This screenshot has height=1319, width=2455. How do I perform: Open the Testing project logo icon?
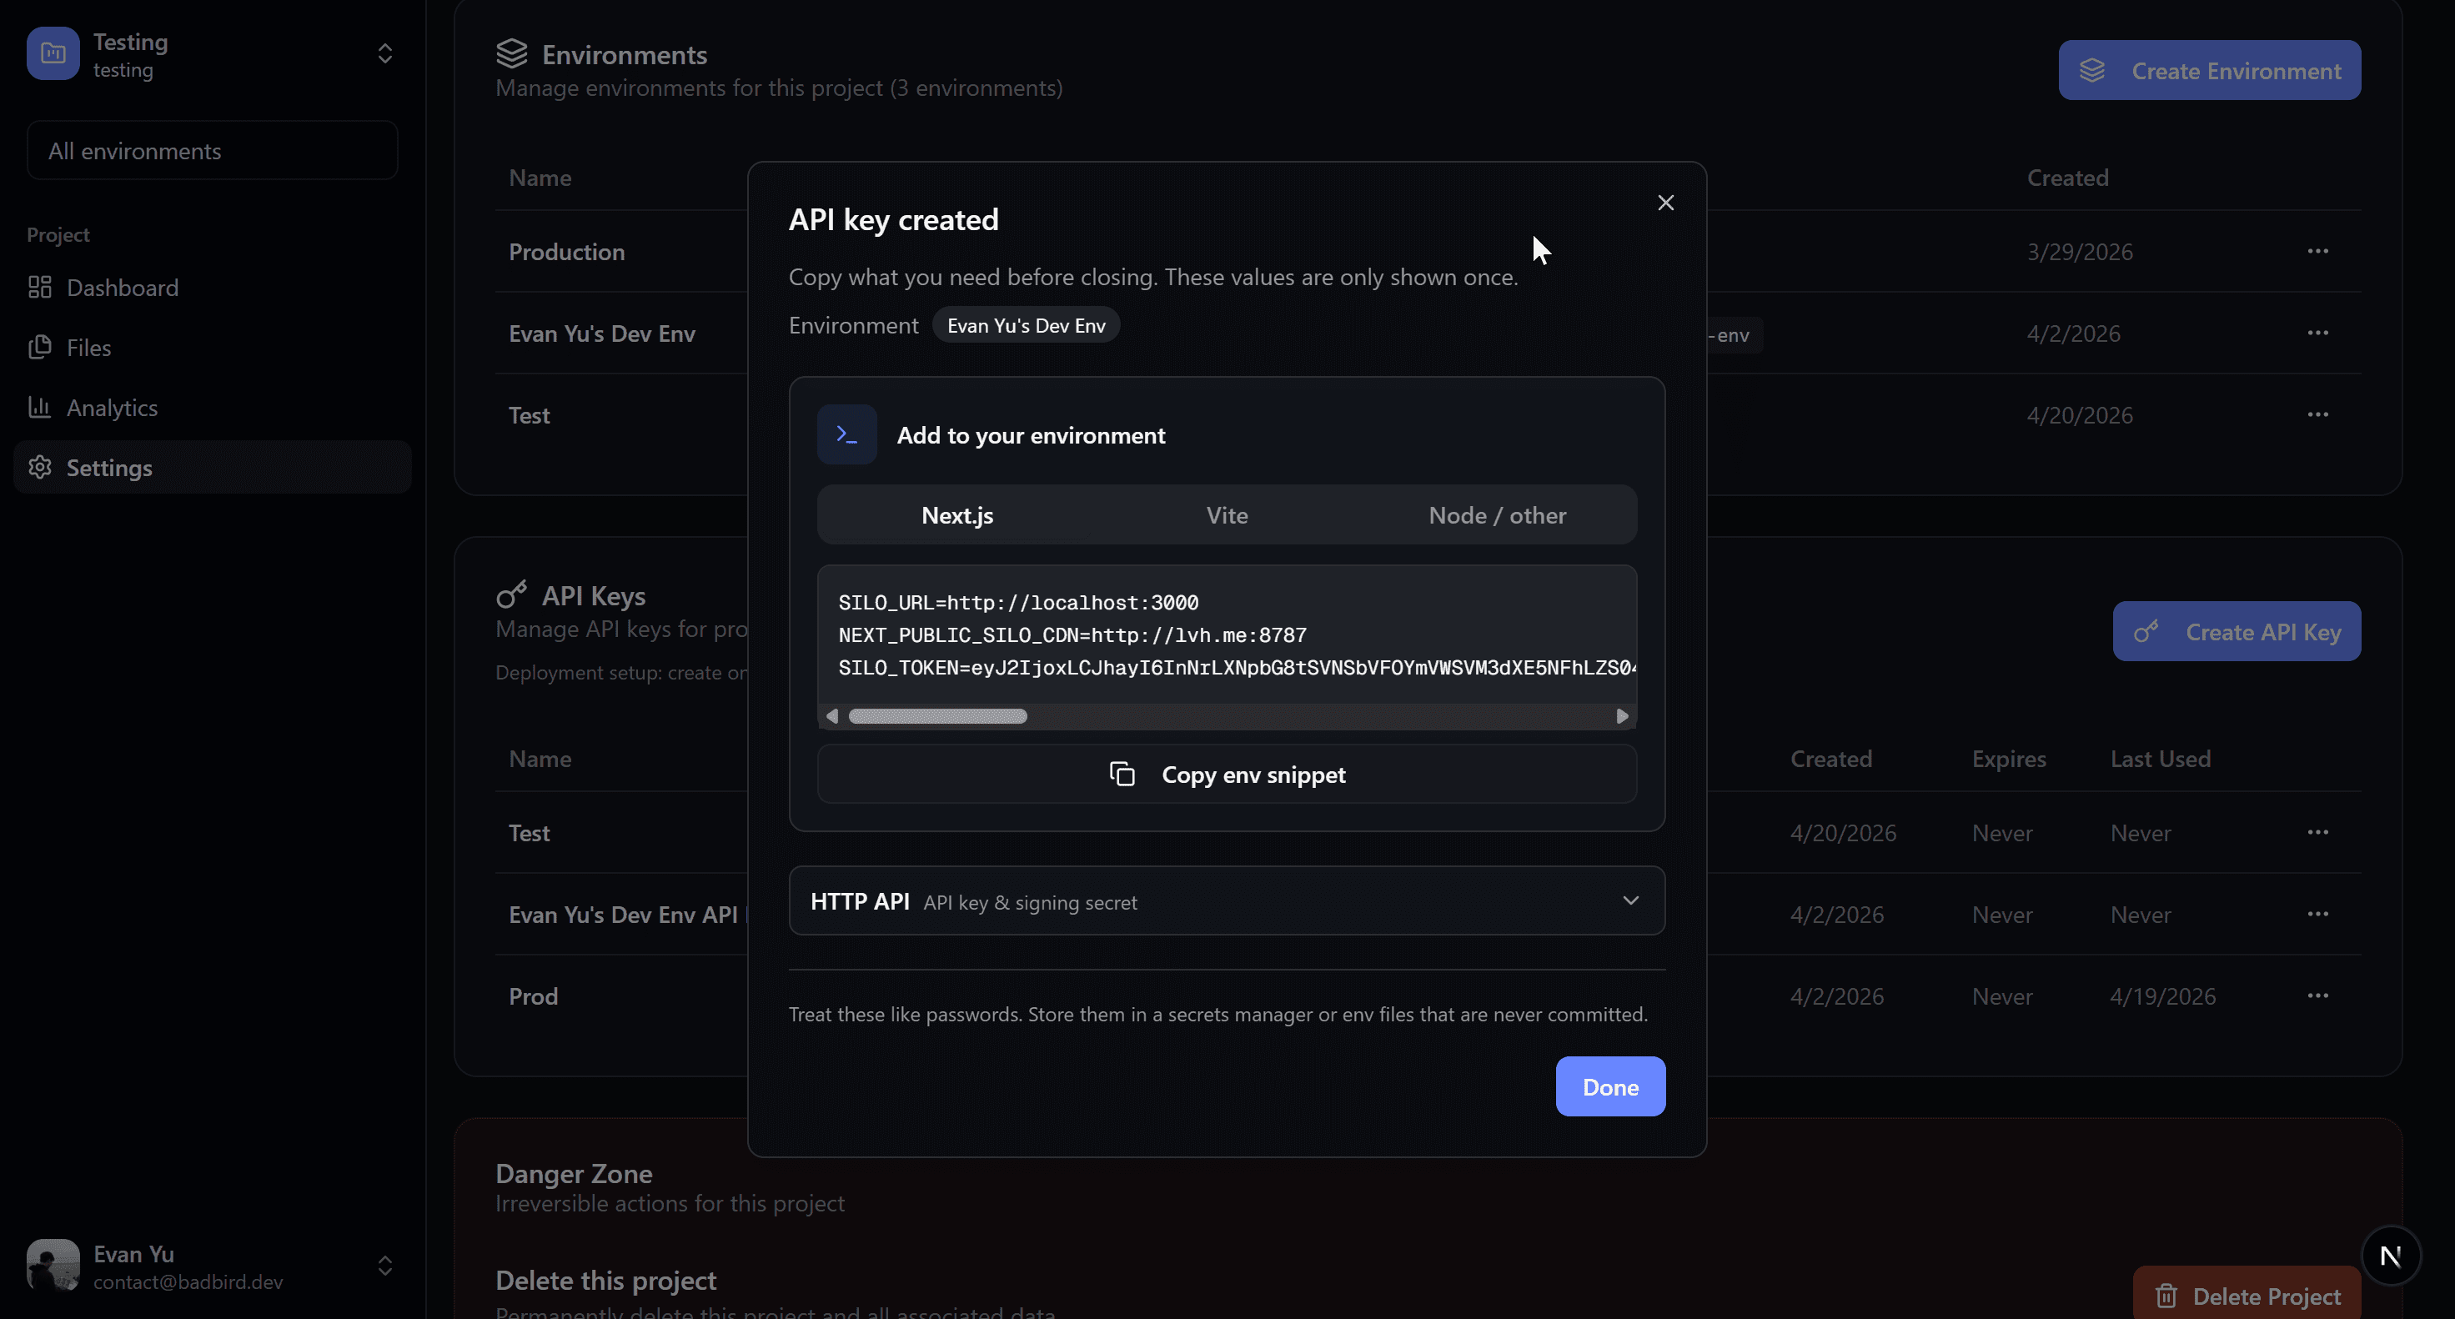(x=53, y=53)
